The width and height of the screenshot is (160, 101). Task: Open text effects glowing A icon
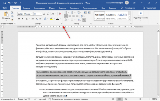coord(45,19)
